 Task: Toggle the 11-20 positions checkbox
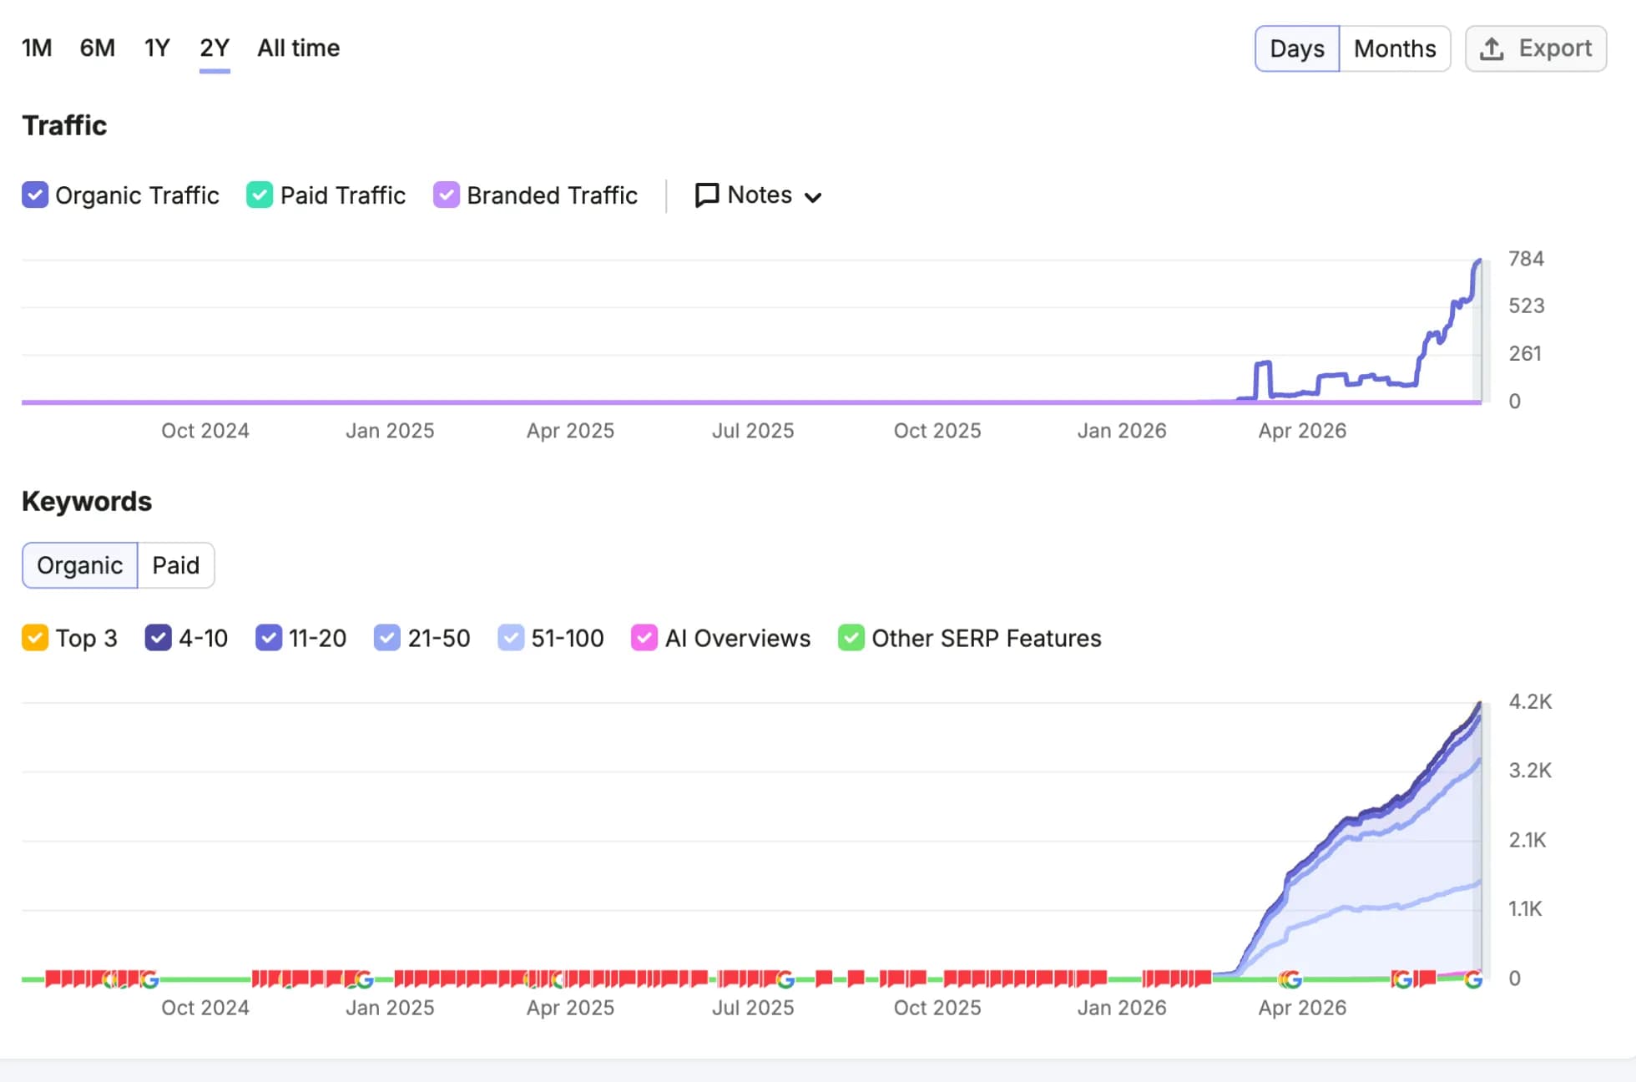tap(269, 638)
